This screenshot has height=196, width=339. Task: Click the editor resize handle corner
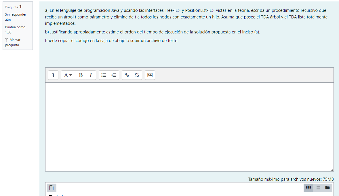(332, 170)
